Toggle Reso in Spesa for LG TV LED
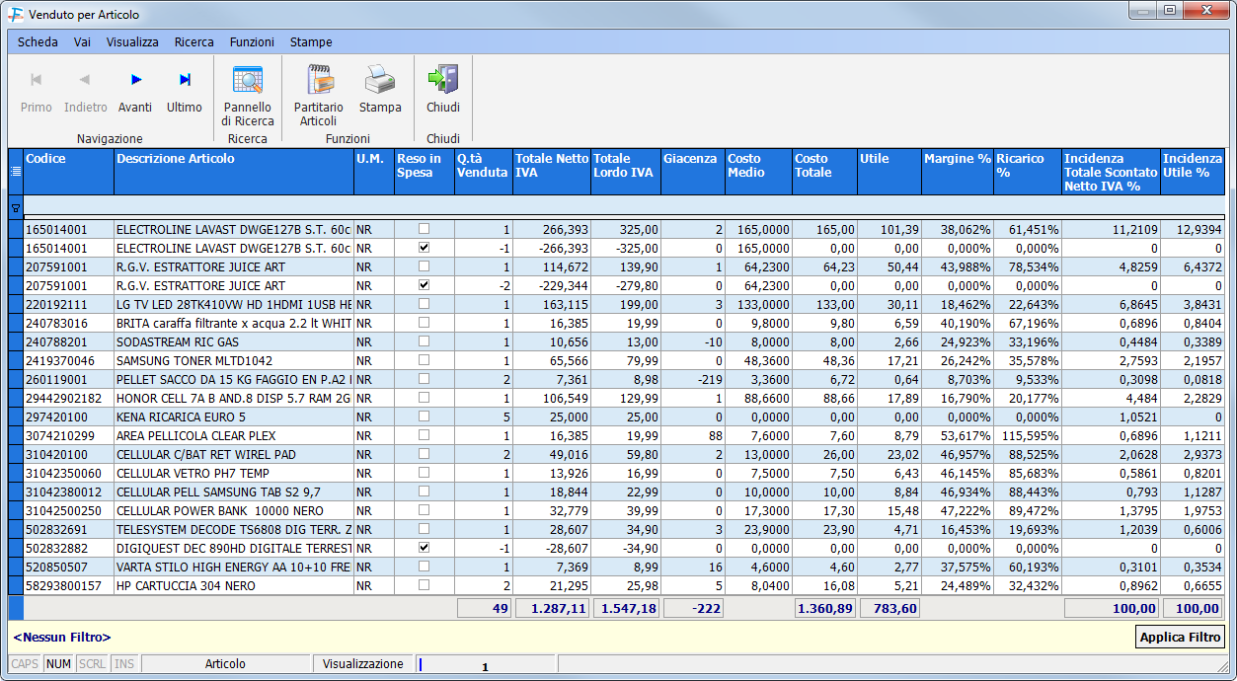Viewport: 1237px width, 681px height. (x=425, y=304)
